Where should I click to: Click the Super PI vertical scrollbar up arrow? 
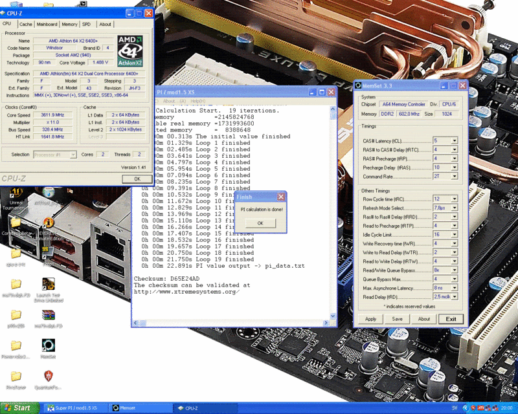(333, 109)
